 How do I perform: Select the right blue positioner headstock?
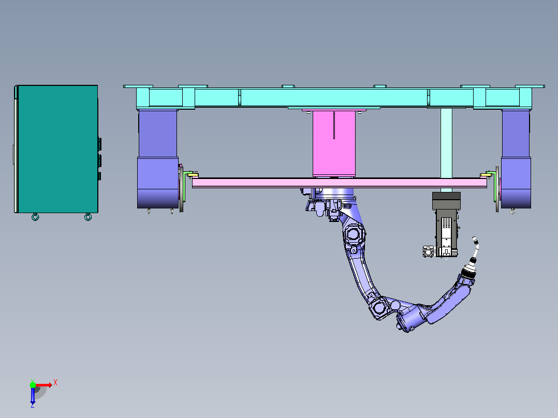point(516,183)
